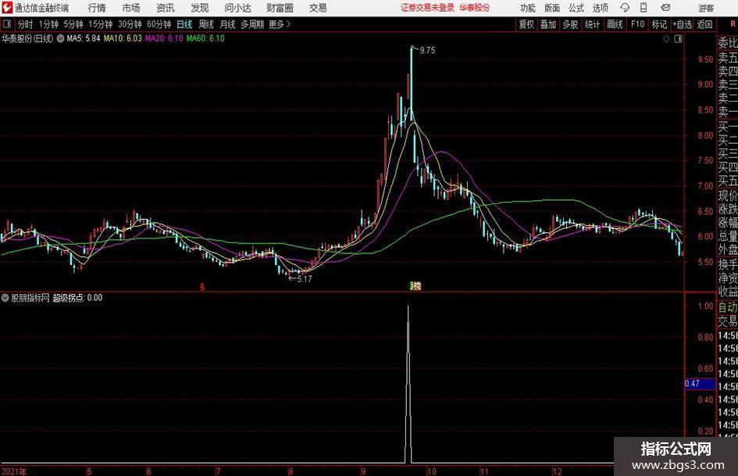738x476 pixels.
Task: Click the 复权 toolbar button
Action: point(526,24)
